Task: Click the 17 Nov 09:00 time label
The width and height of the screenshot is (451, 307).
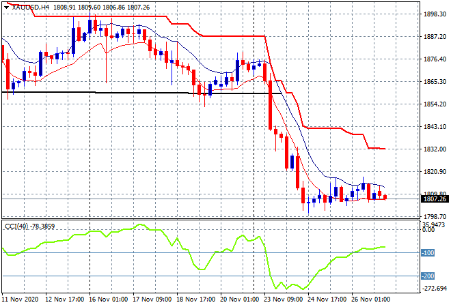Action: click(x=152, y=299)
